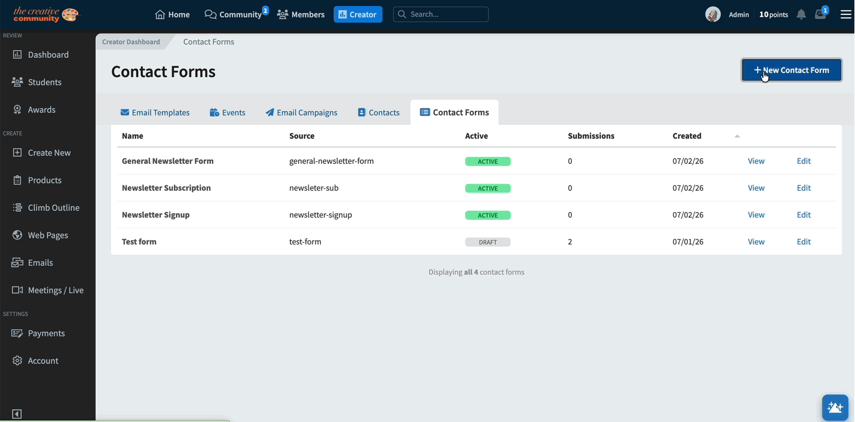Edit the Newsletter Subscription form
855x422 pixels.
coord(804,188)
